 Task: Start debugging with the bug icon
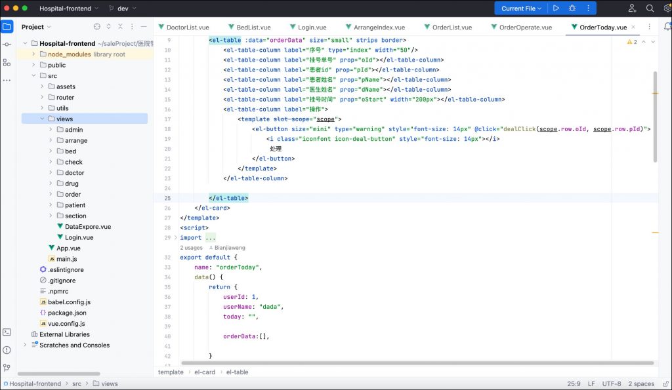coord(572,9)
